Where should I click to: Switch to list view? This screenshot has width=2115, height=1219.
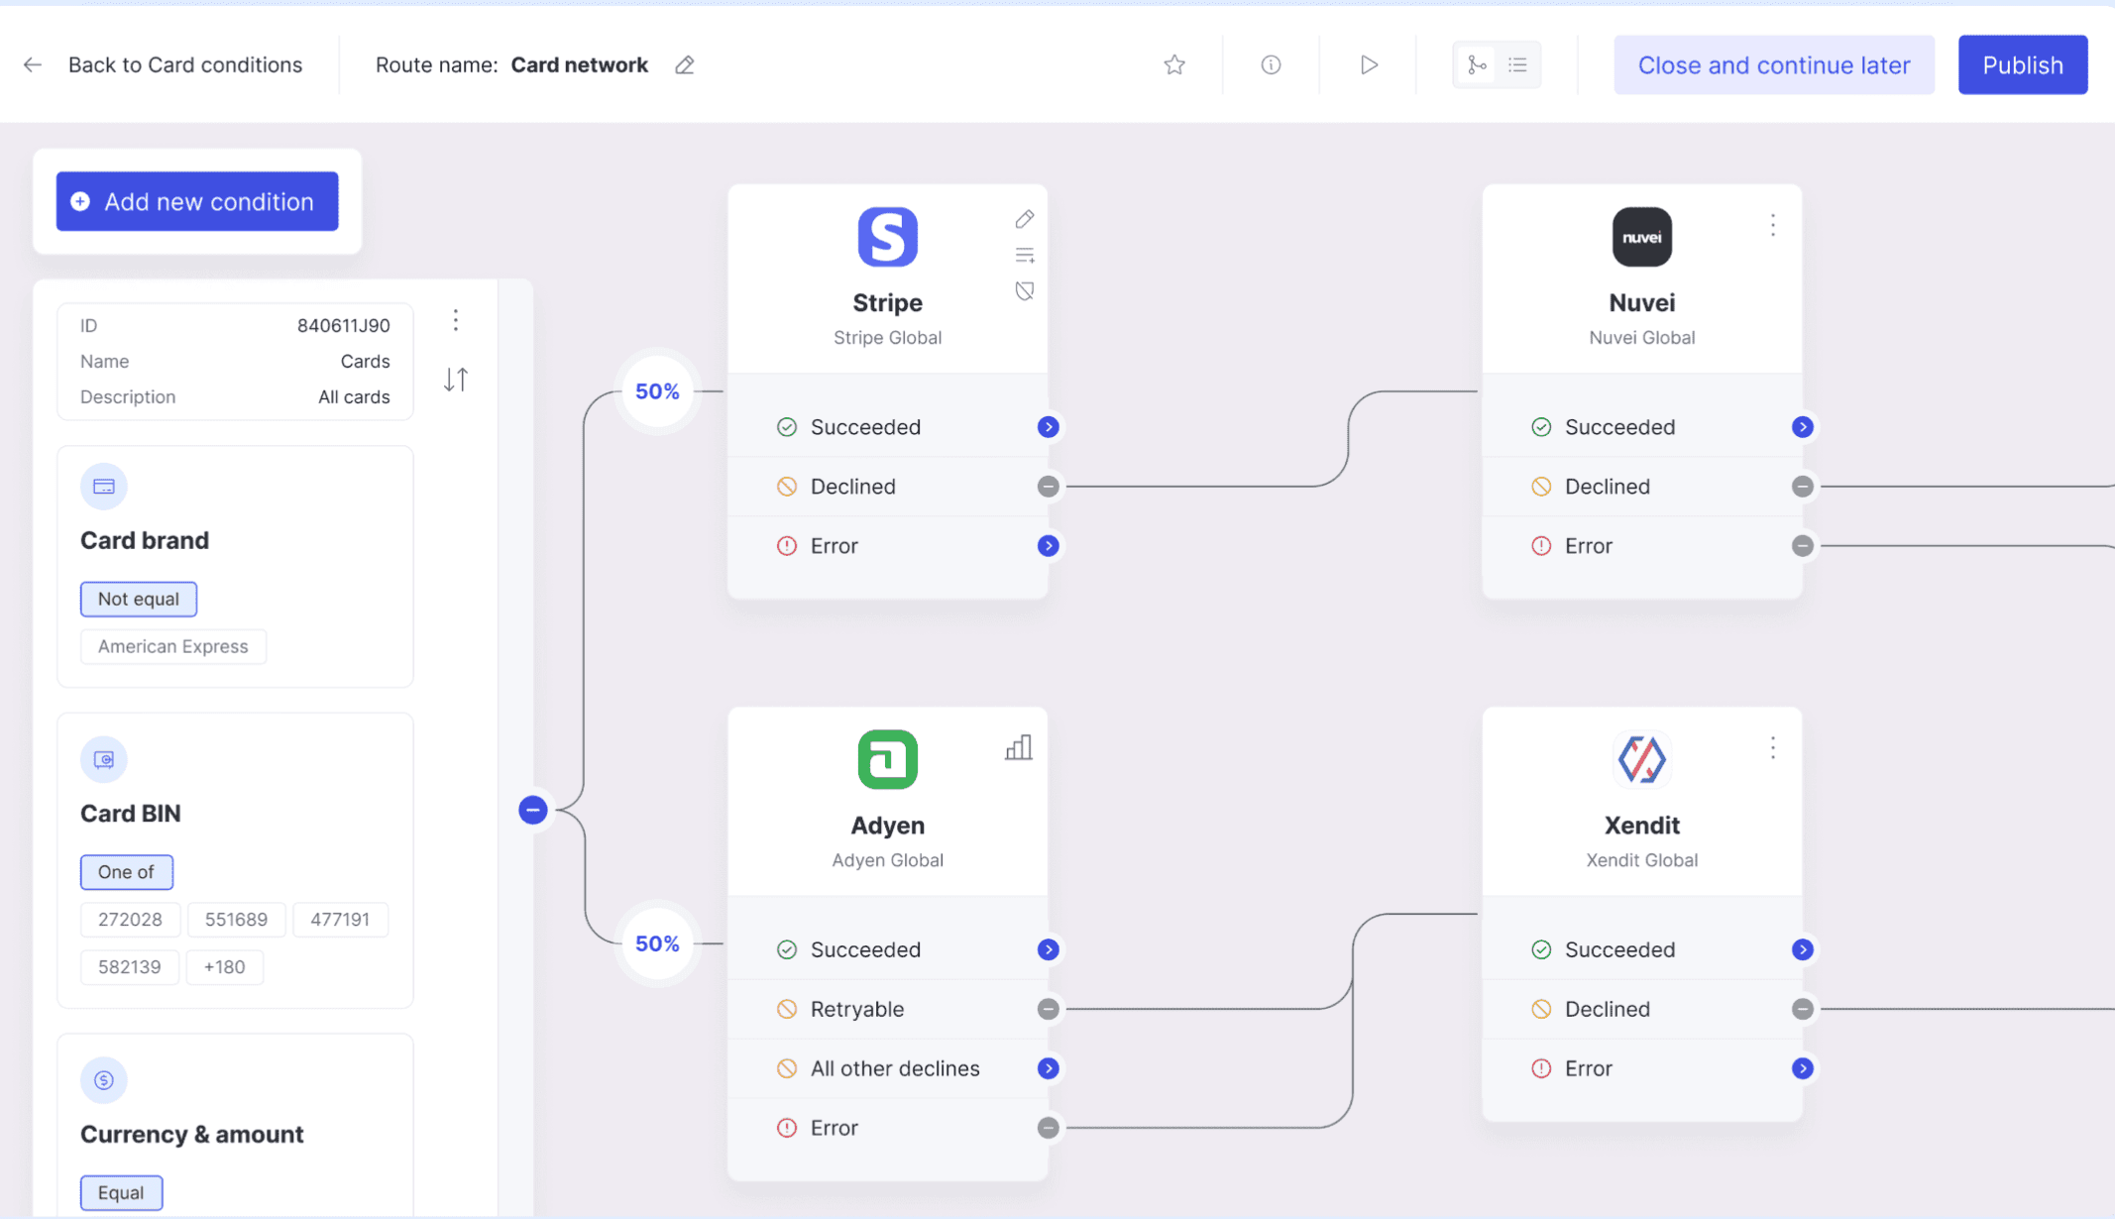point(1517,65)
